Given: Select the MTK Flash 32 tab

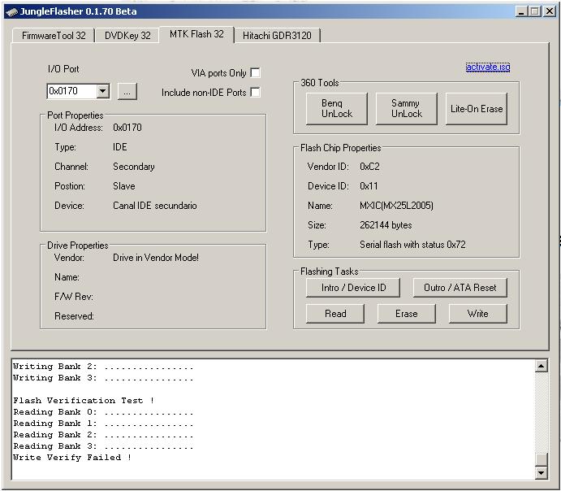Looking at the screenshot, I should 196,34.
